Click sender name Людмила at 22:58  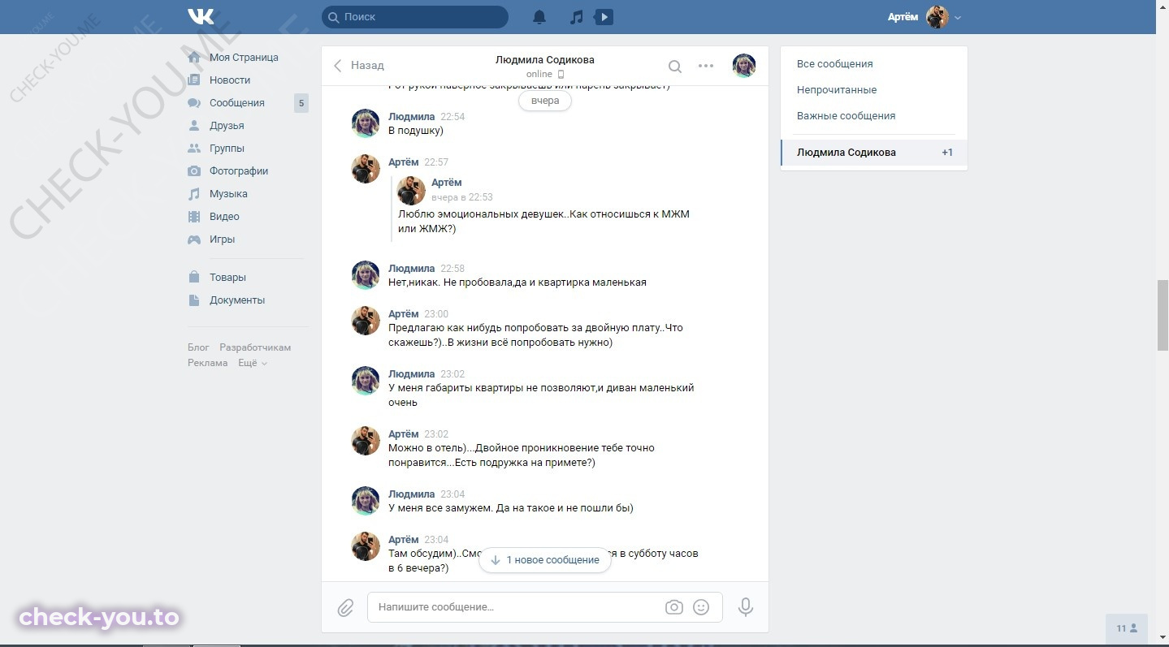point(412,269)
